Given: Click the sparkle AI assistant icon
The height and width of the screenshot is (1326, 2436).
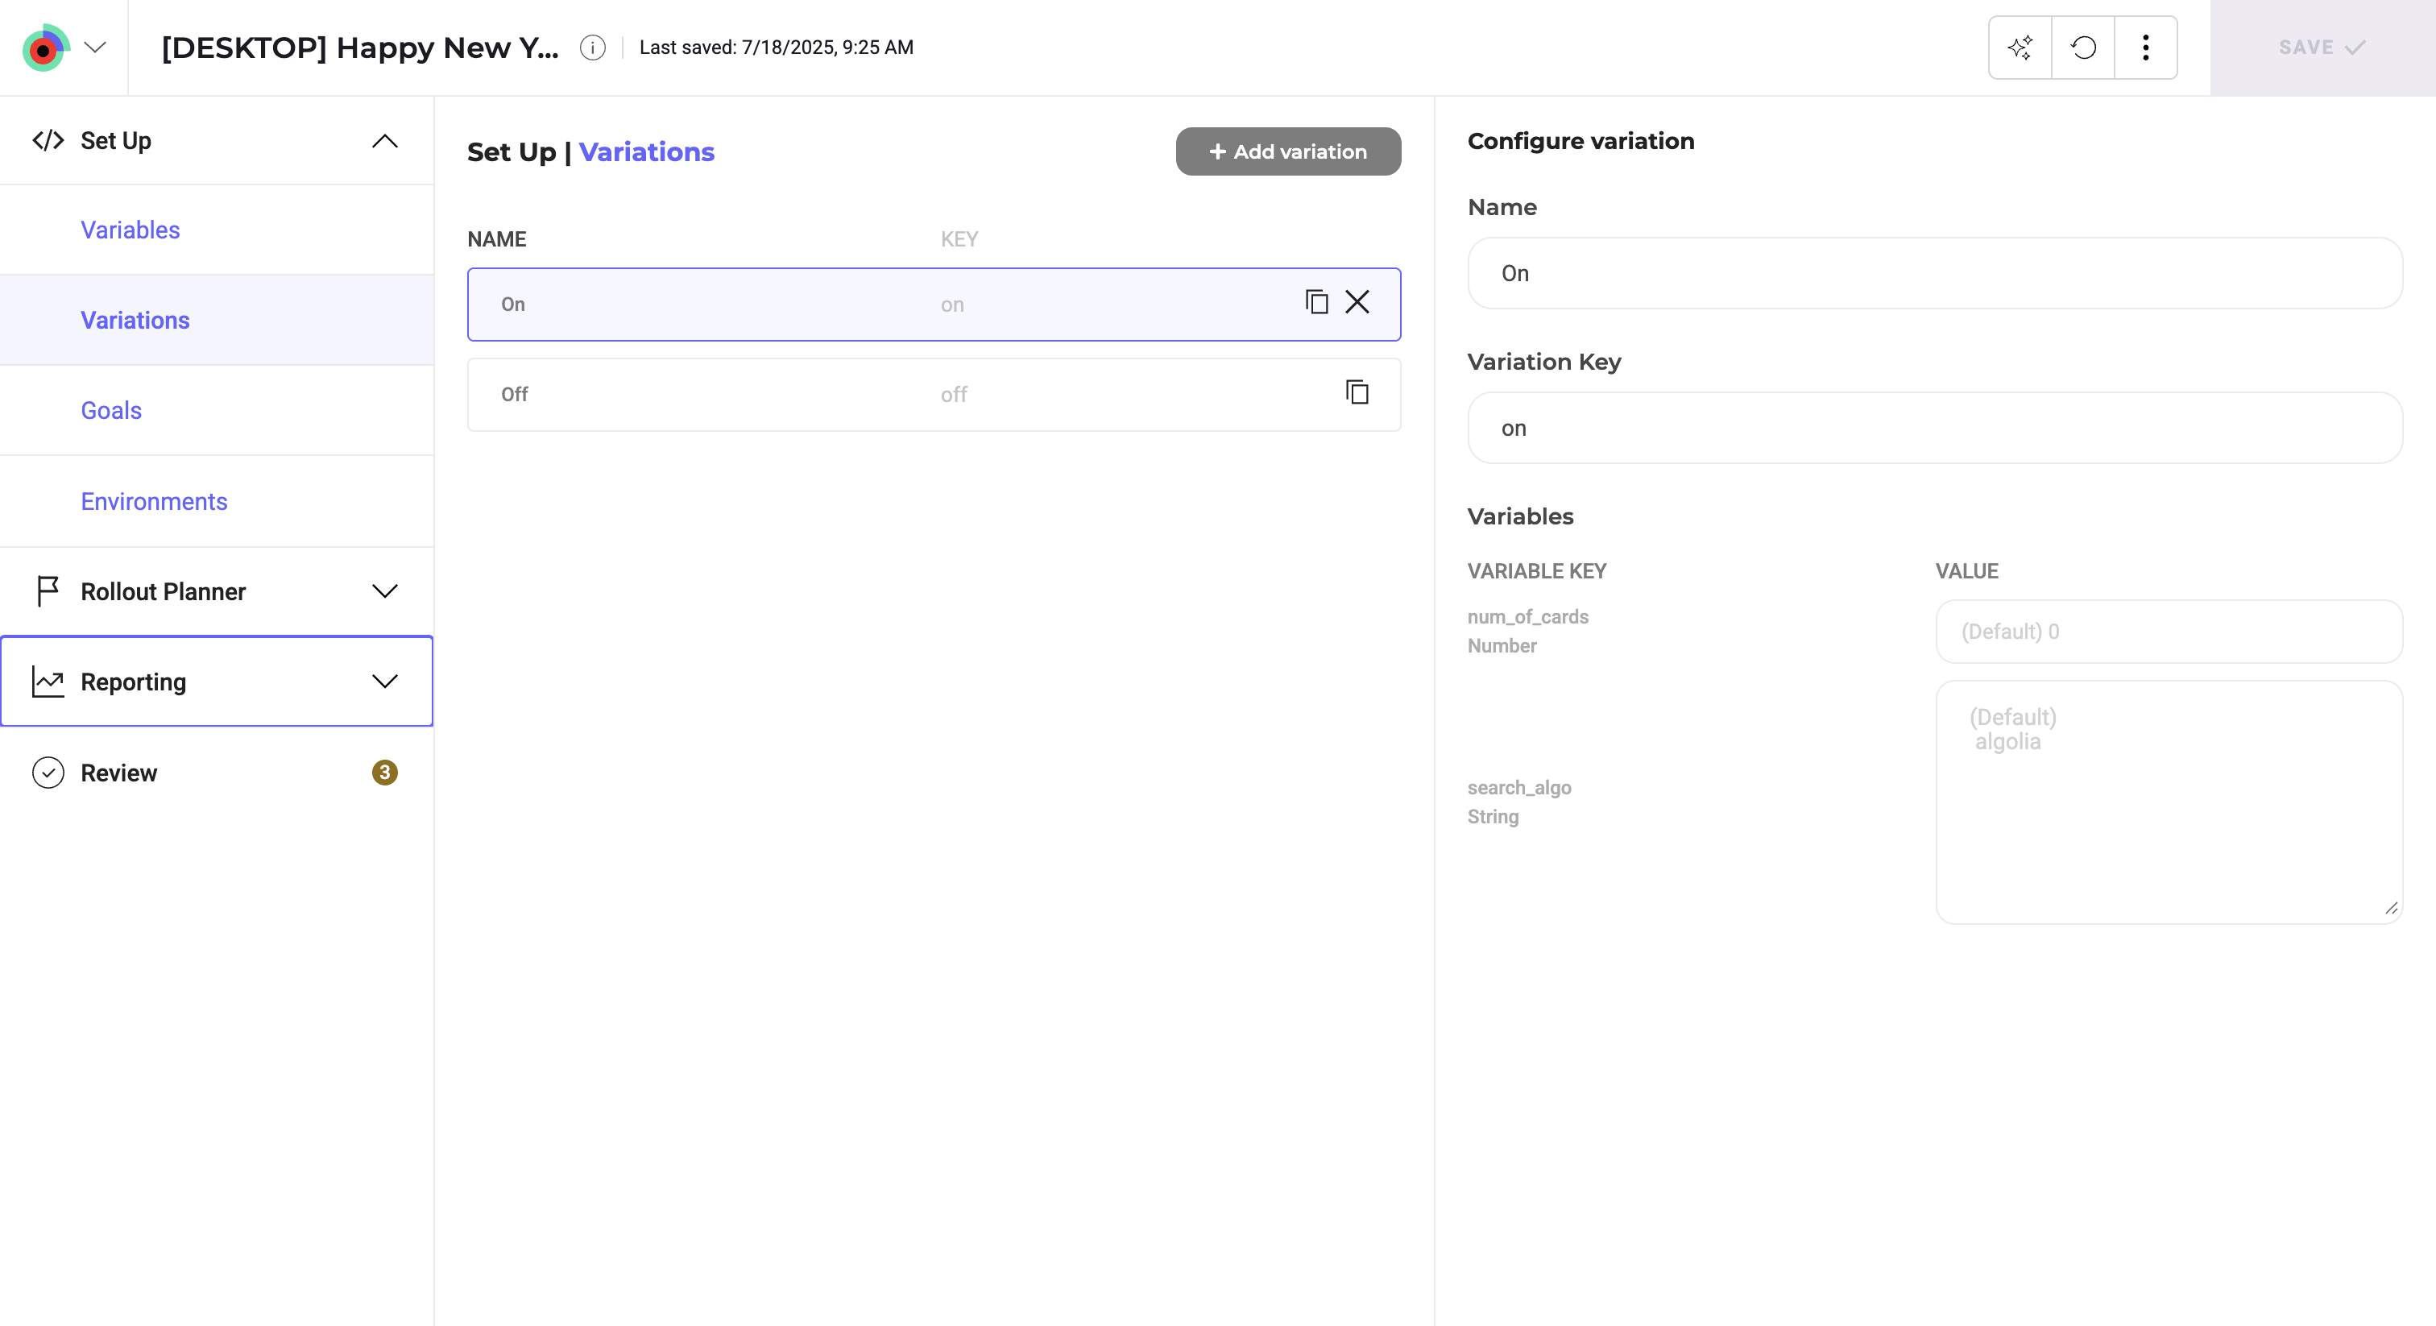Looking at the screenshot, I should point(2020,48).
